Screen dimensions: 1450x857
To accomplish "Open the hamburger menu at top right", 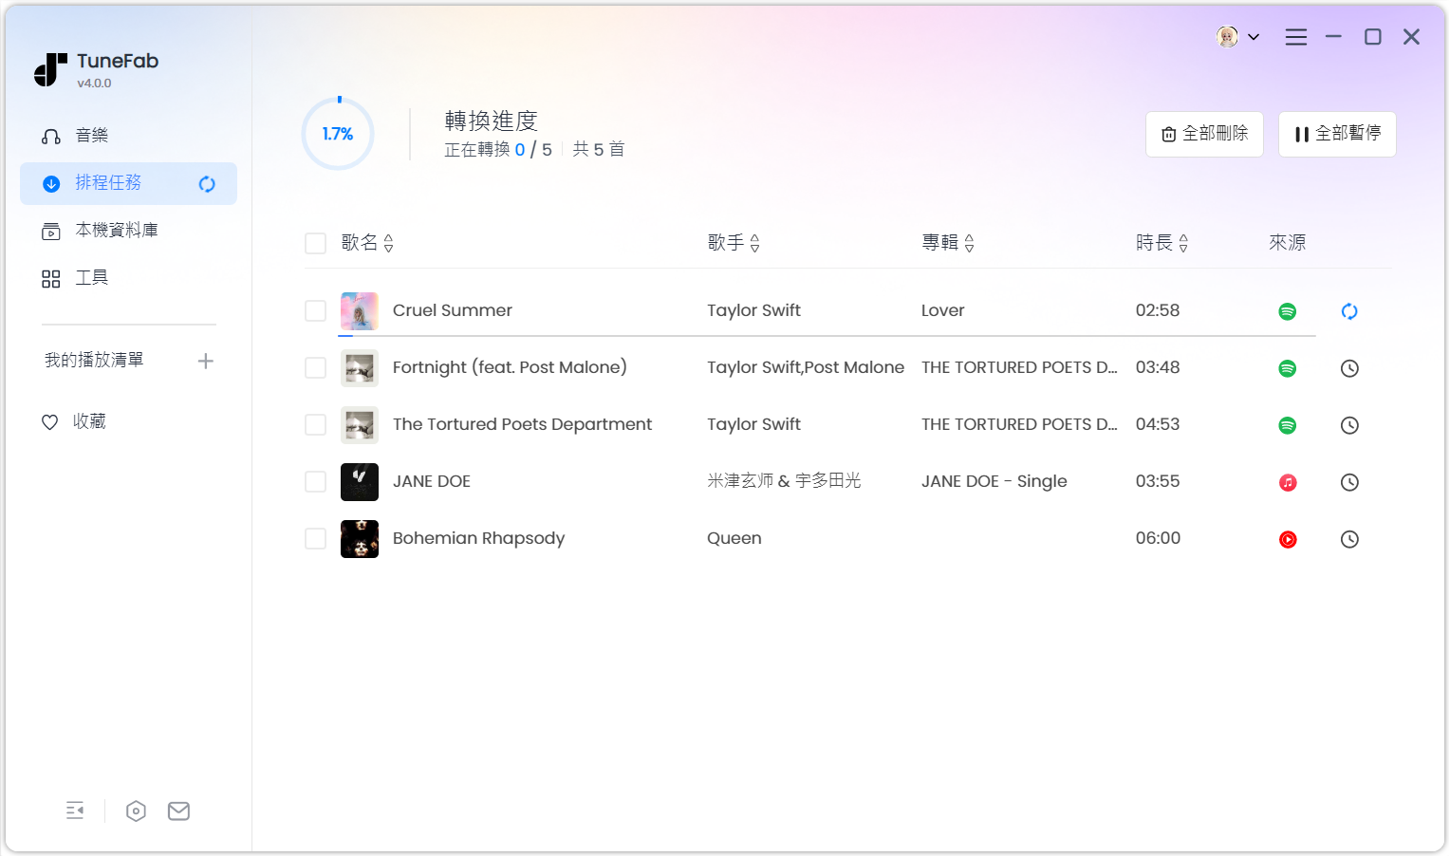I will pos(1296,36).
